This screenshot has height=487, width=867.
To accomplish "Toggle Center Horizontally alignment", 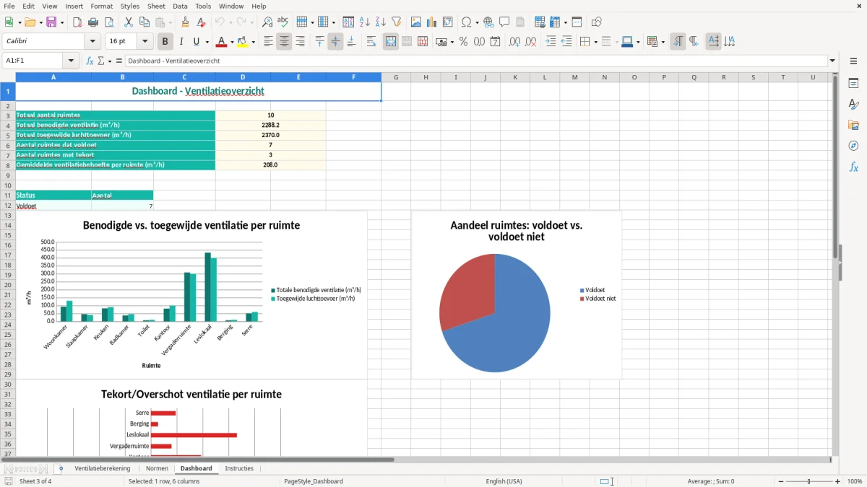I will pos(284,42).
